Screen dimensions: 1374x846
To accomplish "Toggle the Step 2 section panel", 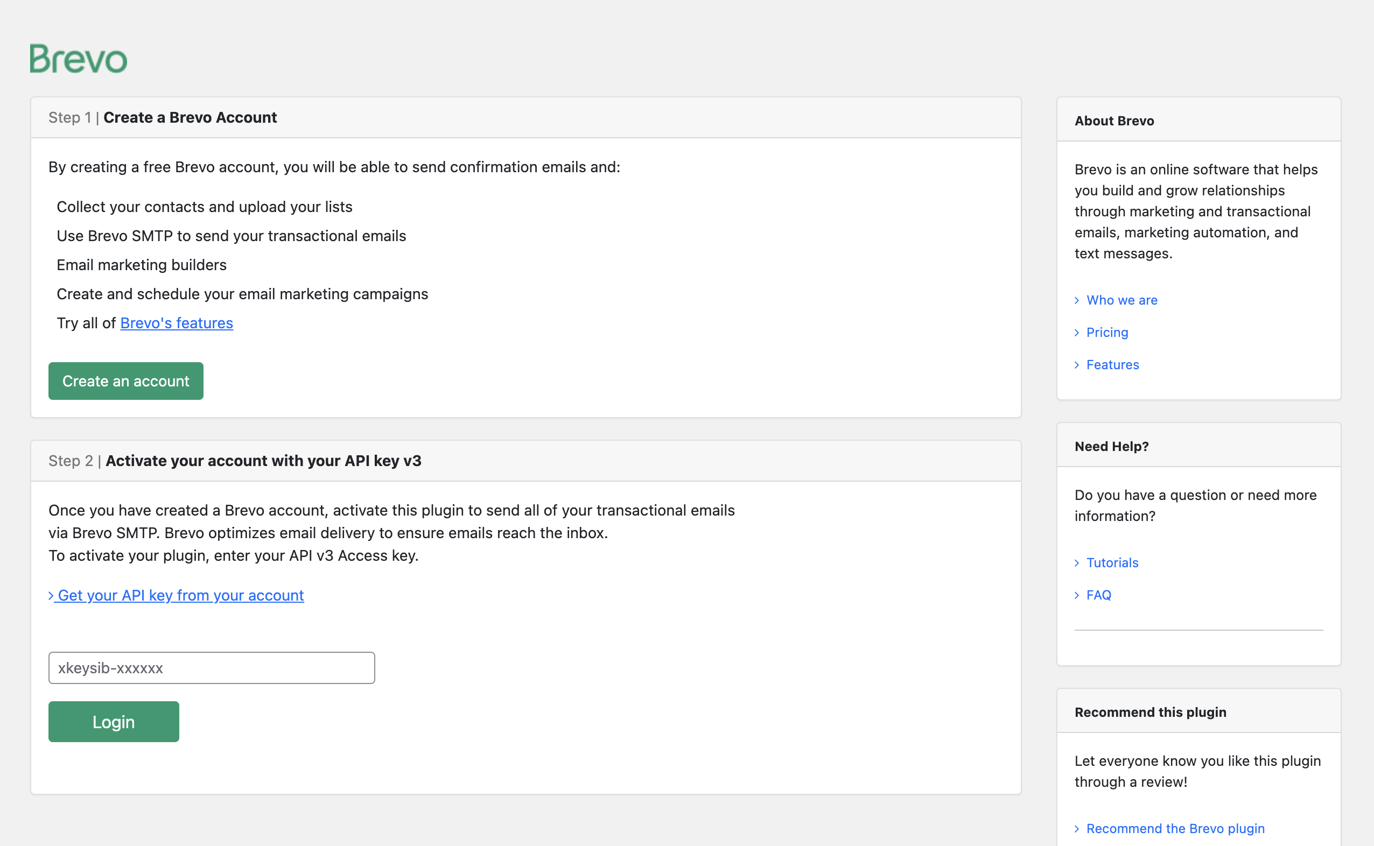I will (526, 460).
